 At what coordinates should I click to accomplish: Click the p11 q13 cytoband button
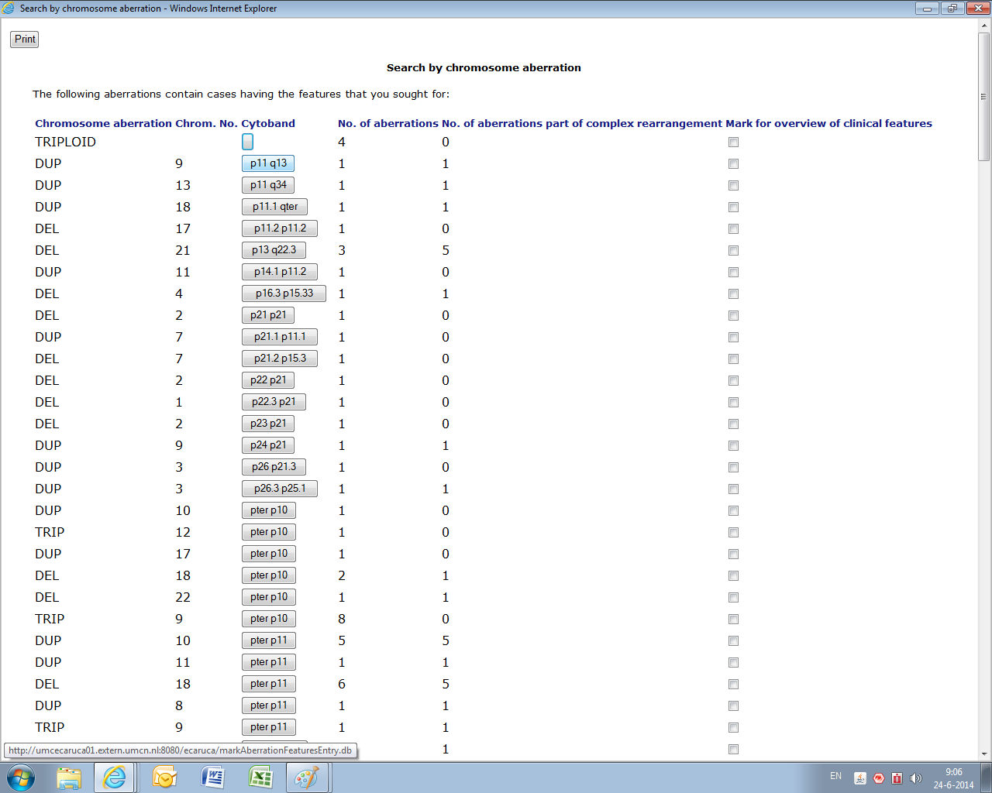[x=268, y=163]
